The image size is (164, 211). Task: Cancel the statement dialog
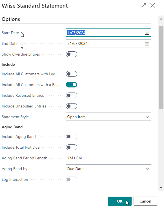145,201
